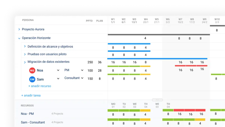Select week W2 6/1 header
The height and width of the screenshot is (127, 225).
coord(123,21)
